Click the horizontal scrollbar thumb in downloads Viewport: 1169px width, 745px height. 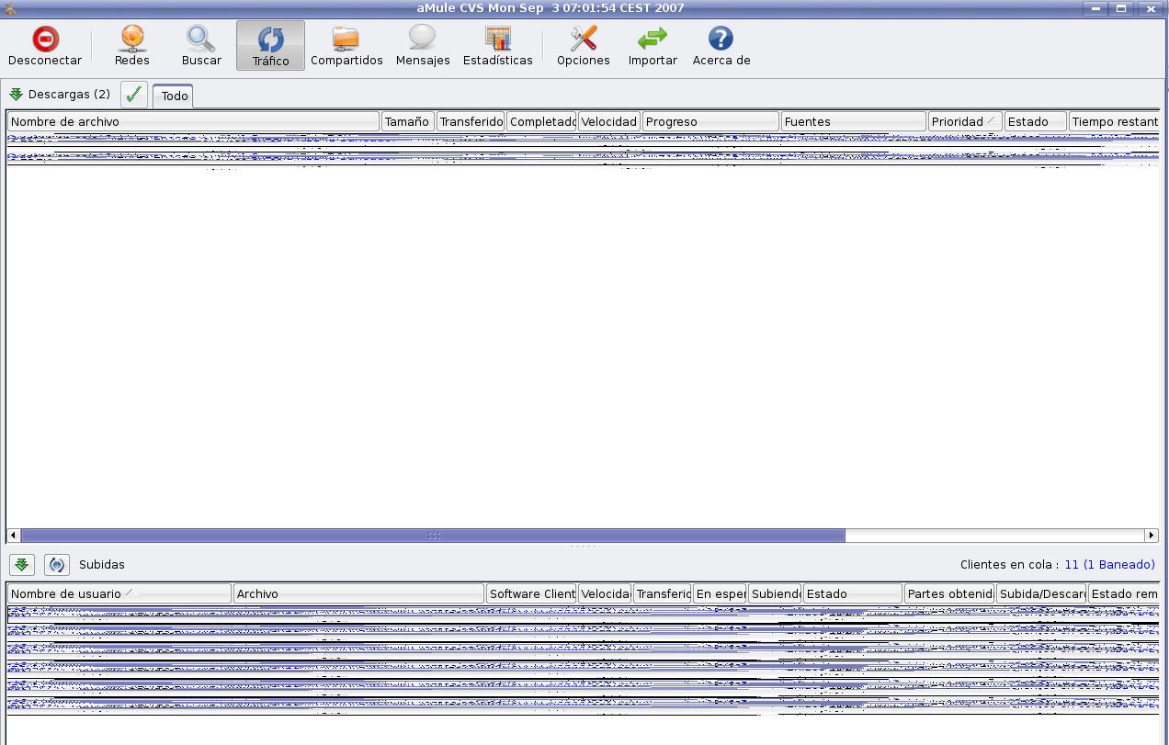click(x=433, y=535)
